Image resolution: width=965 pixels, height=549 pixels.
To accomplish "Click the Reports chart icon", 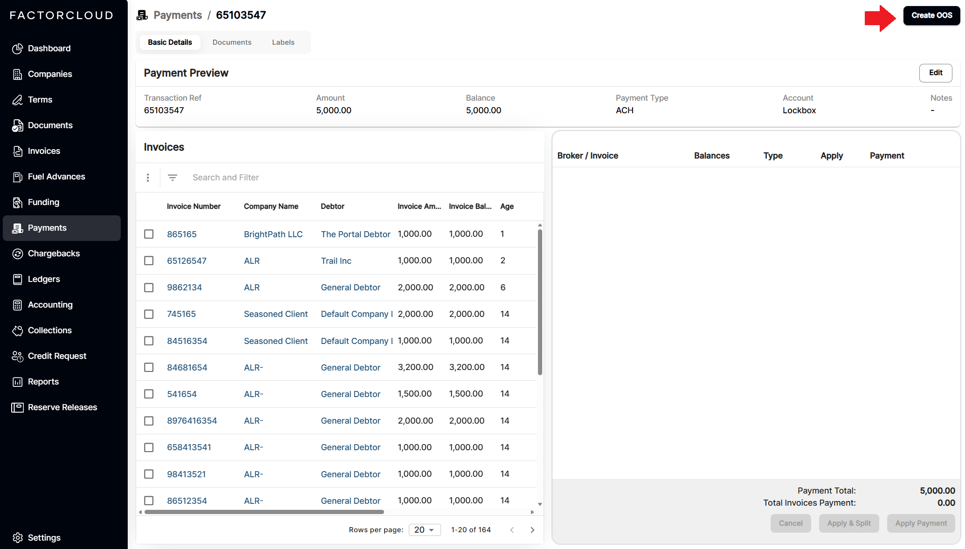I will (17, 382).
